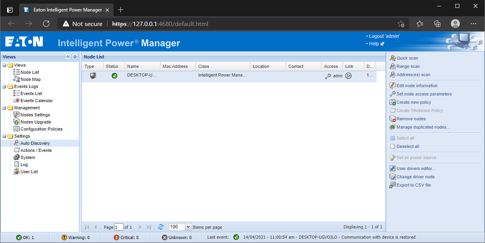Click the page number input field
Screen dimensions: 485x243
(119, 227)
